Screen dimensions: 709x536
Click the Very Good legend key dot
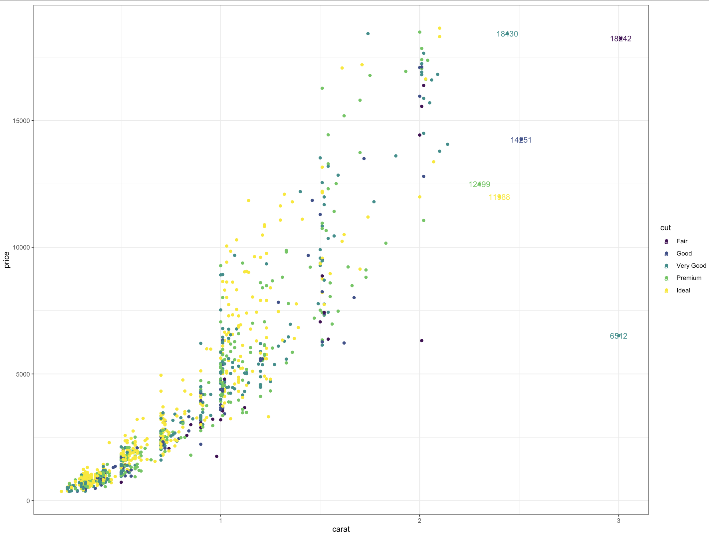[666, 266]
